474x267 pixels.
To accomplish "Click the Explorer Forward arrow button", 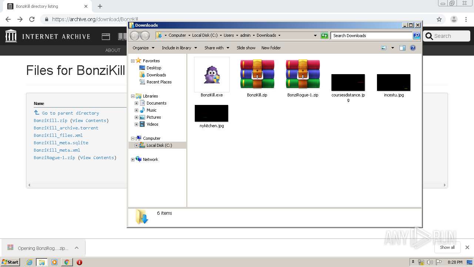I will tap(145, 36).
